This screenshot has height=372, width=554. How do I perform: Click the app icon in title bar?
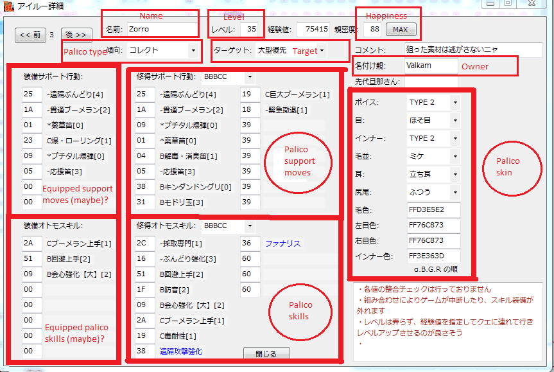pos(8,6)
